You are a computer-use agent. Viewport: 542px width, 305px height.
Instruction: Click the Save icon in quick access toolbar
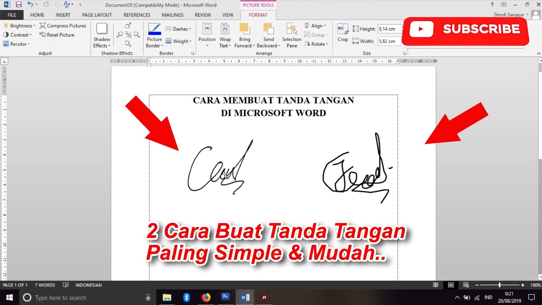[18, 5]
